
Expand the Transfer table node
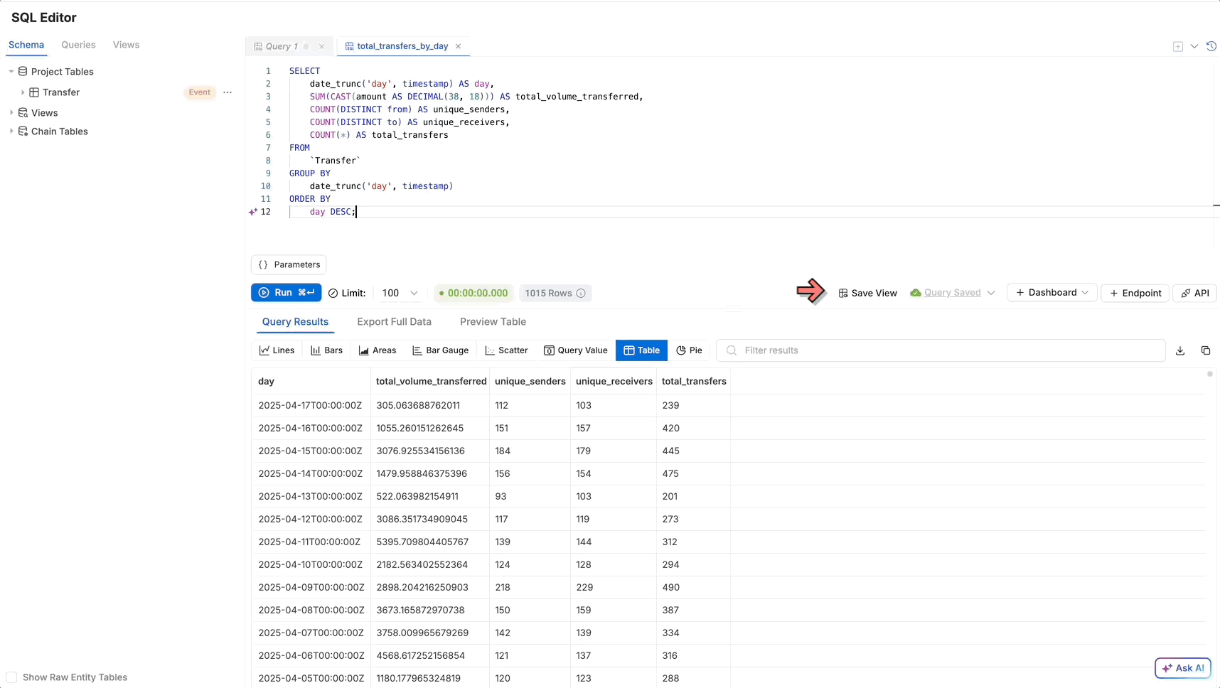tap(23, 92)
